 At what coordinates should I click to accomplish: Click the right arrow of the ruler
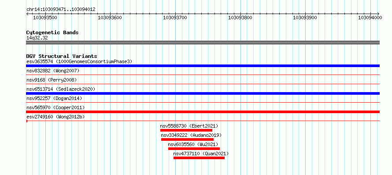(378, 14)
